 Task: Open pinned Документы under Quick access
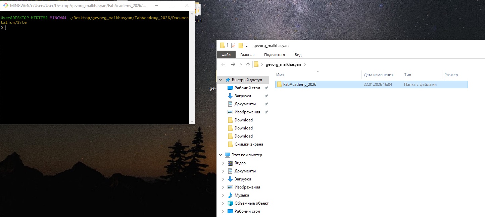click(x=245, y=104)
